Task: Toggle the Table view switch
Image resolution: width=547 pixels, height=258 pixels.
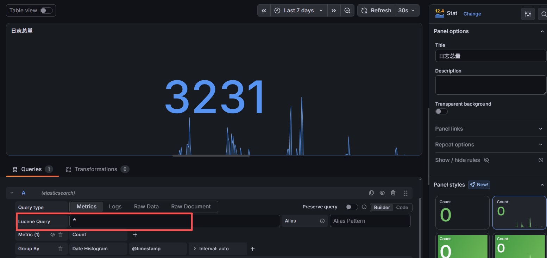Action: click(x=46, y=11)
